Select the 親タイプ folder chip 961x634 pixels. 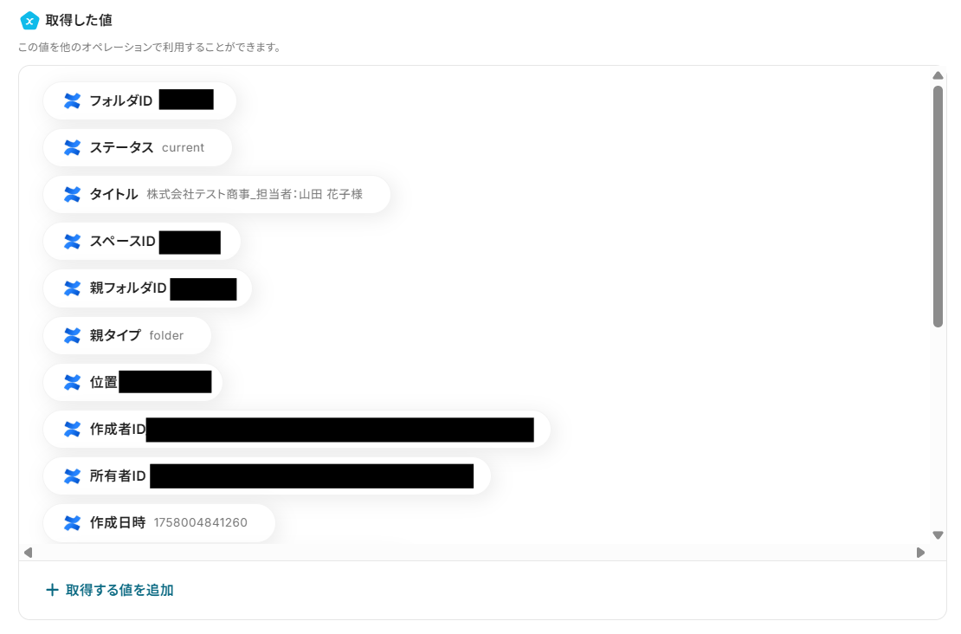(127, 335)
